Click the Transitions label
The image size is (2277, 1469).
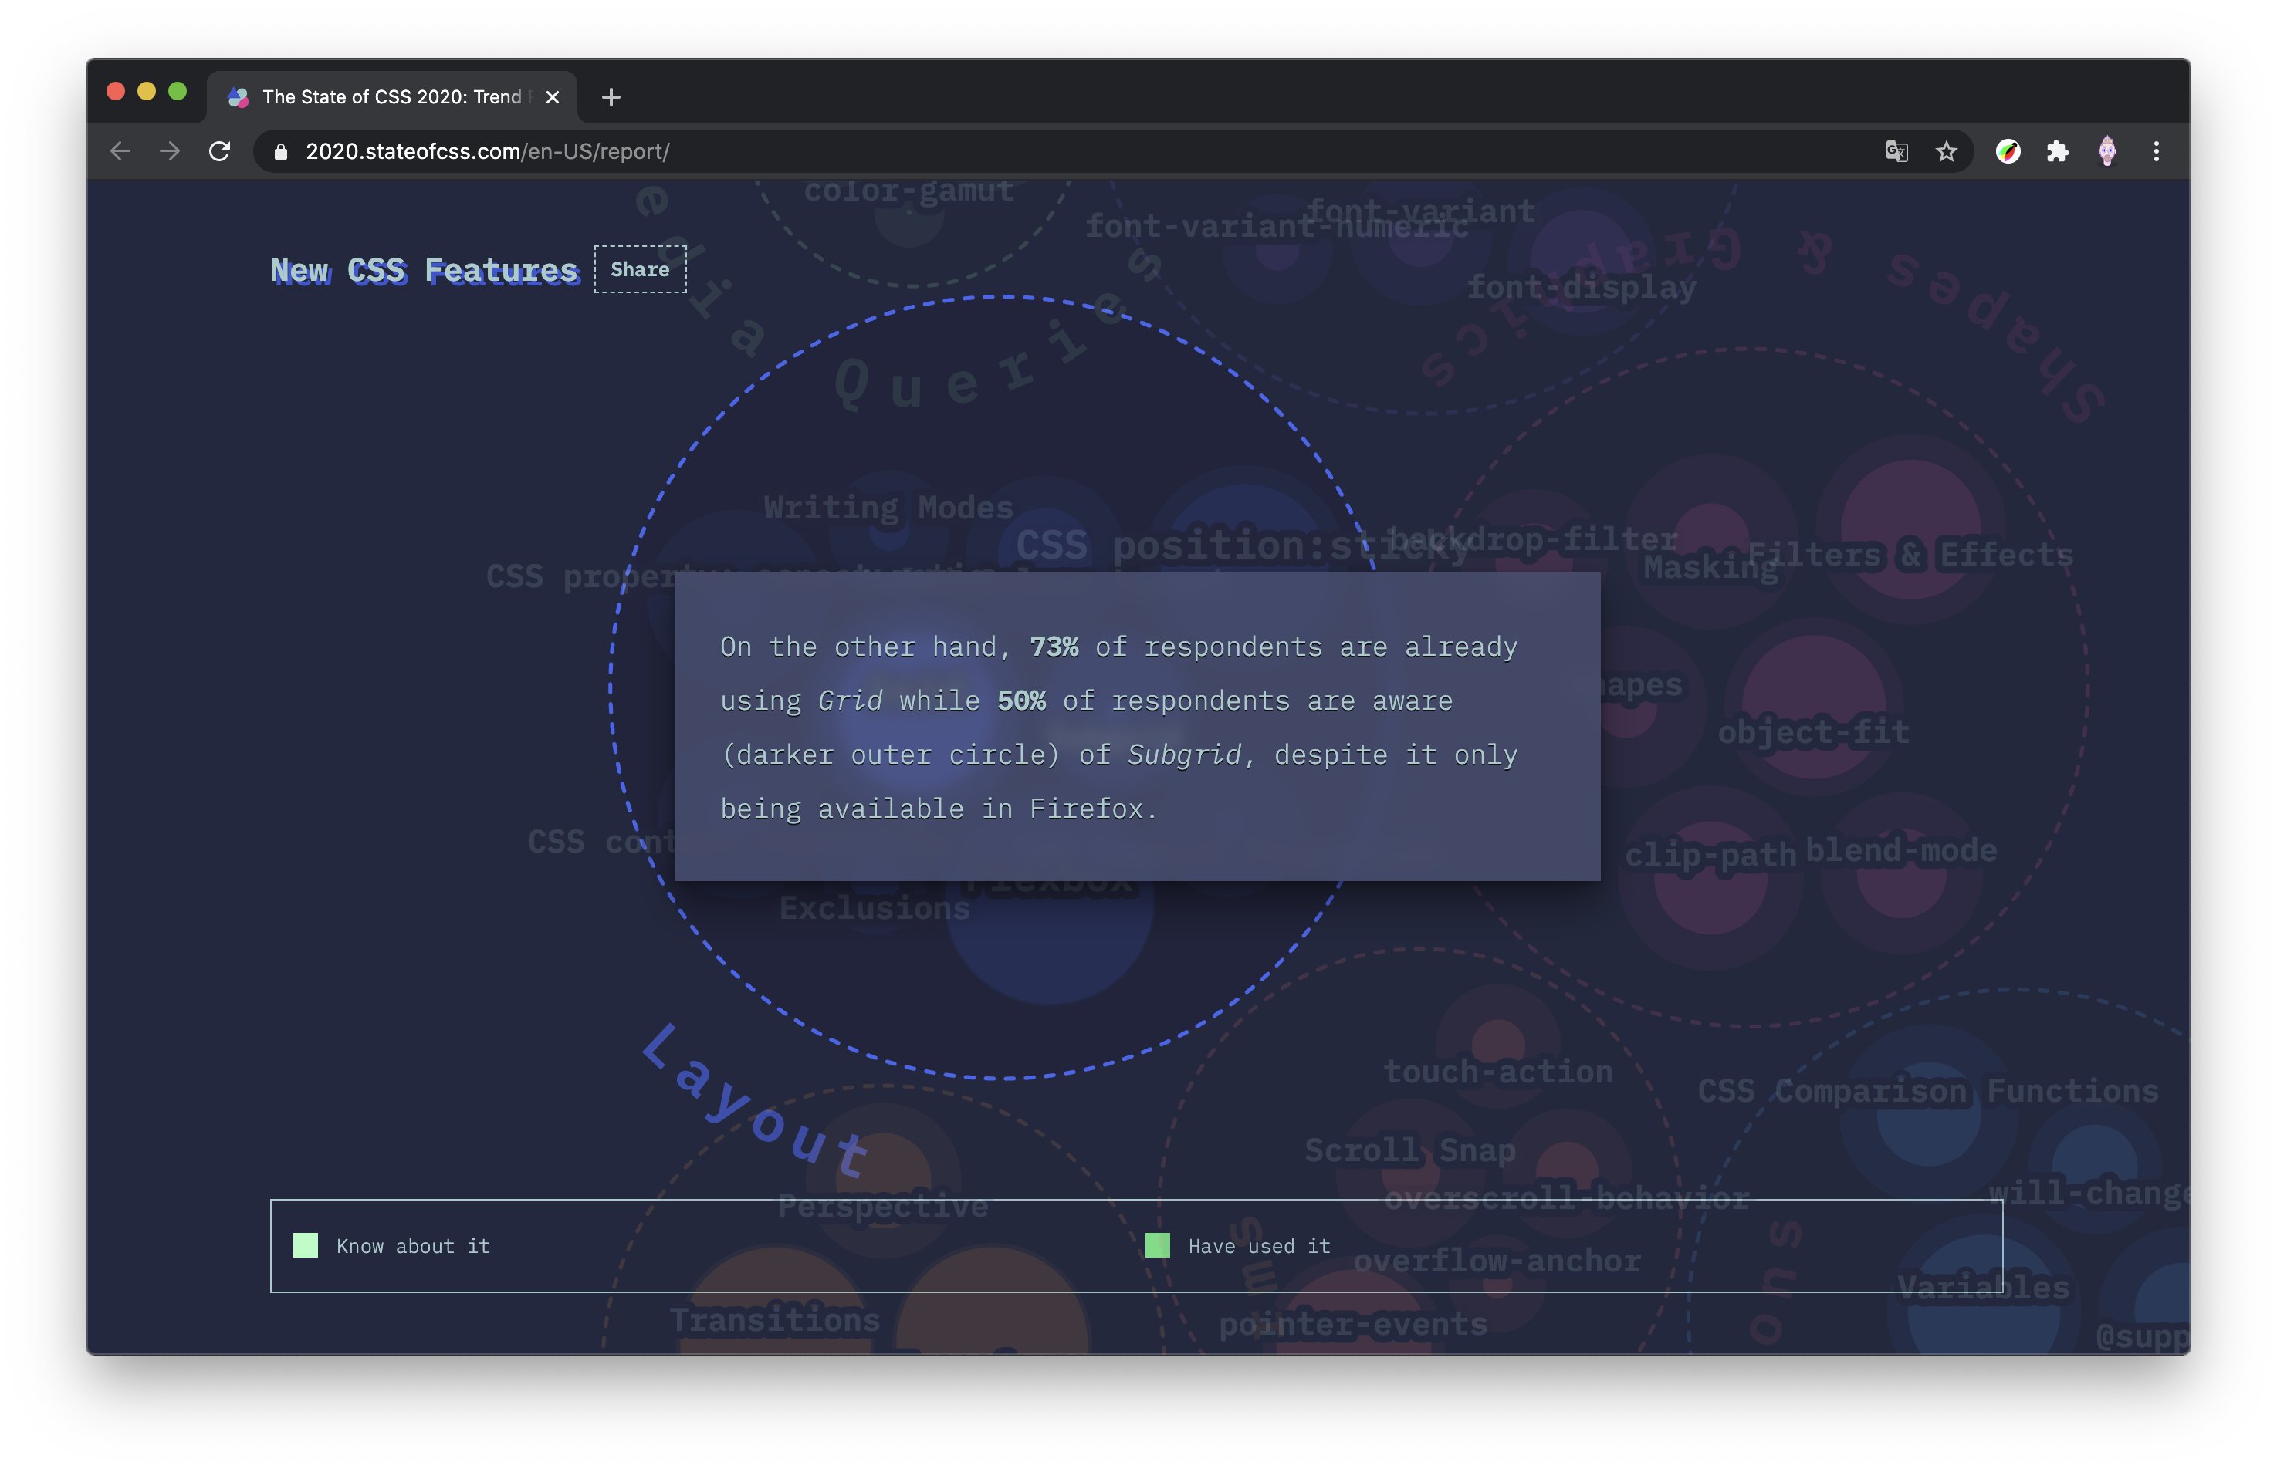(774, 1320)
